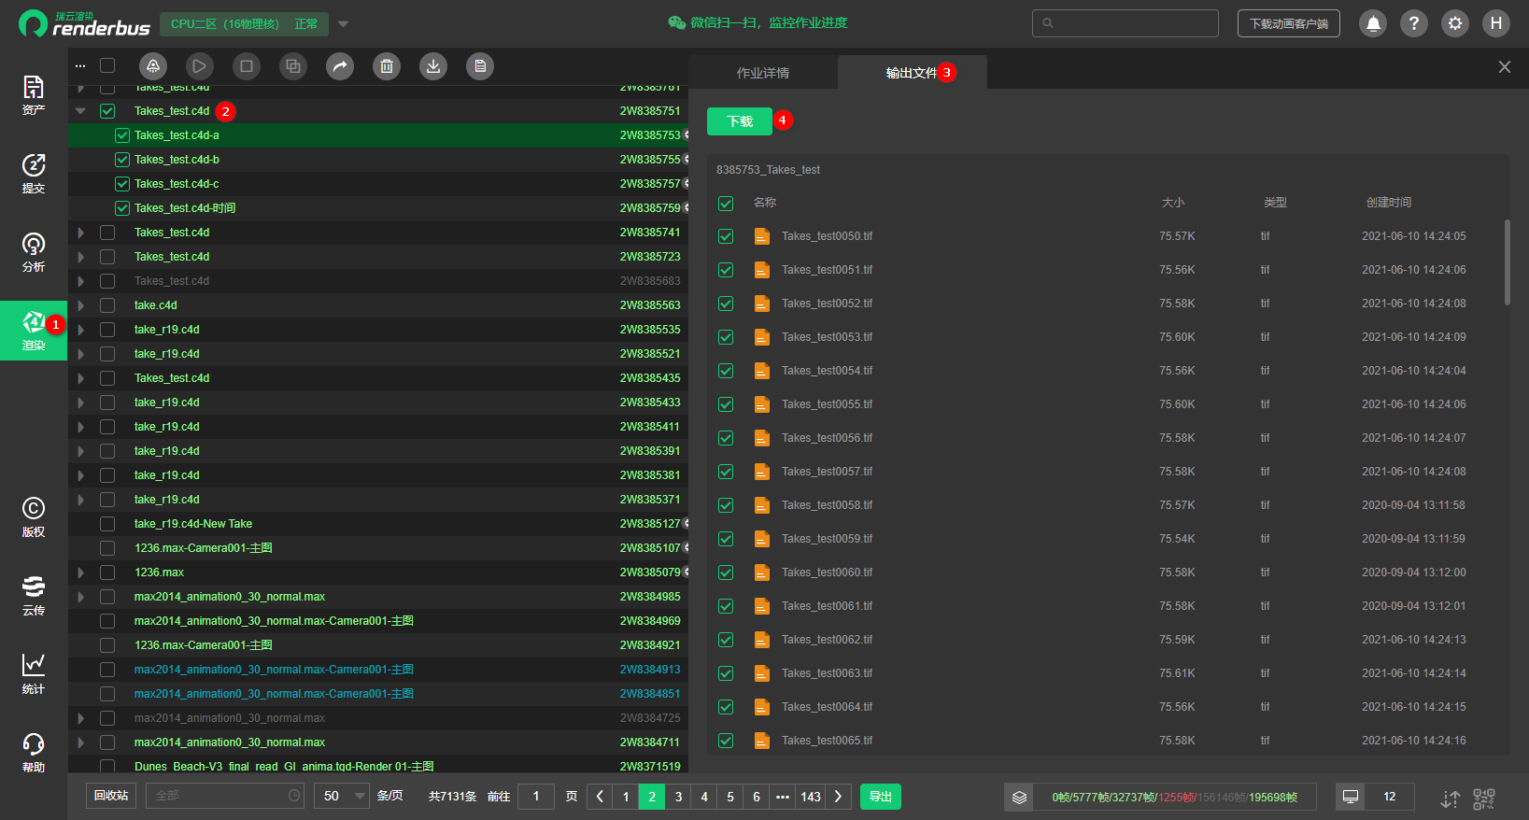Go to the next page arrow
The height and width of the screenshot is (820, 1529).
838,797
